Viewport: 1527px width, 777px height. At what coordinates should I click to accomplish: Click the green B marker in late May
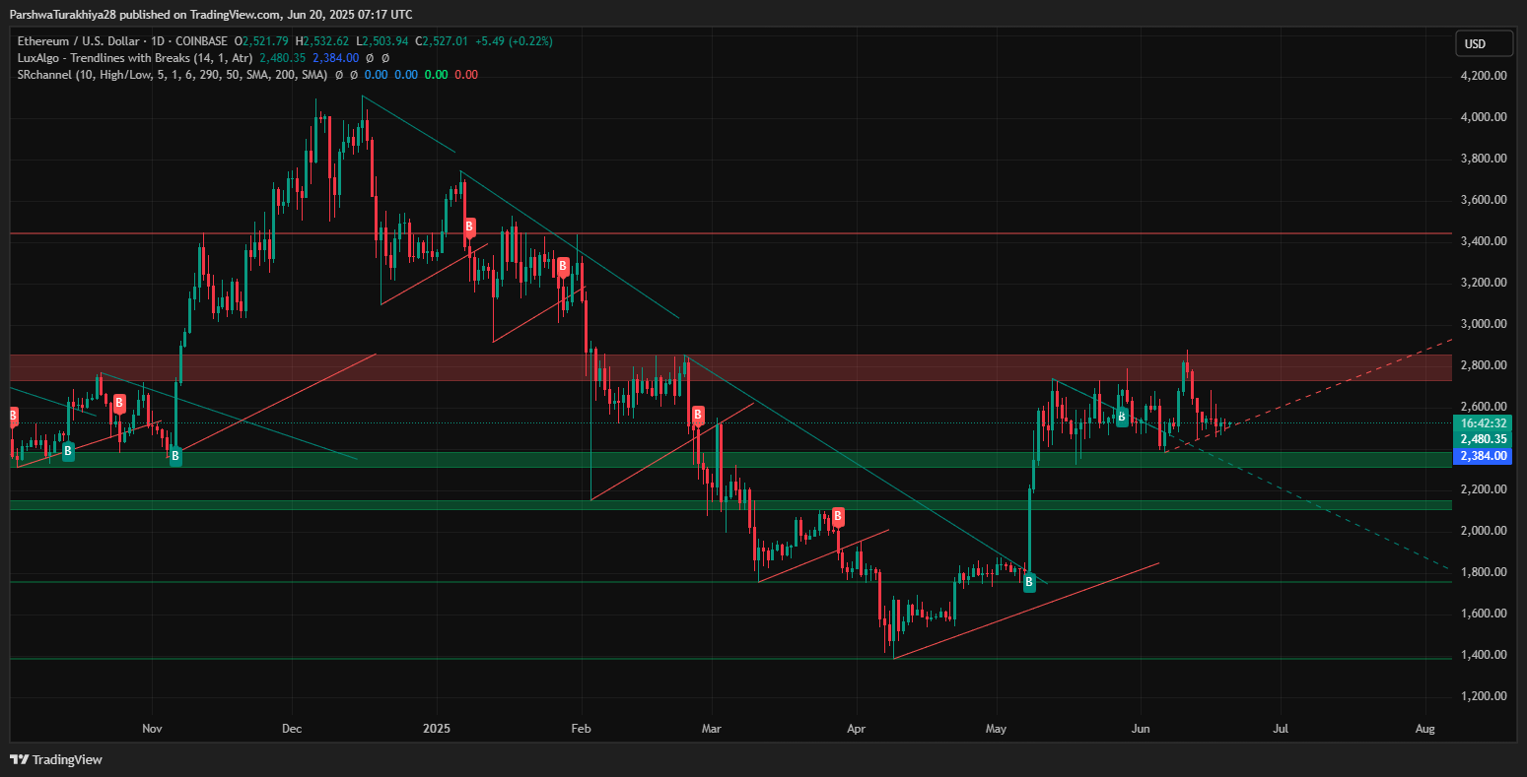pos(1122,418)
